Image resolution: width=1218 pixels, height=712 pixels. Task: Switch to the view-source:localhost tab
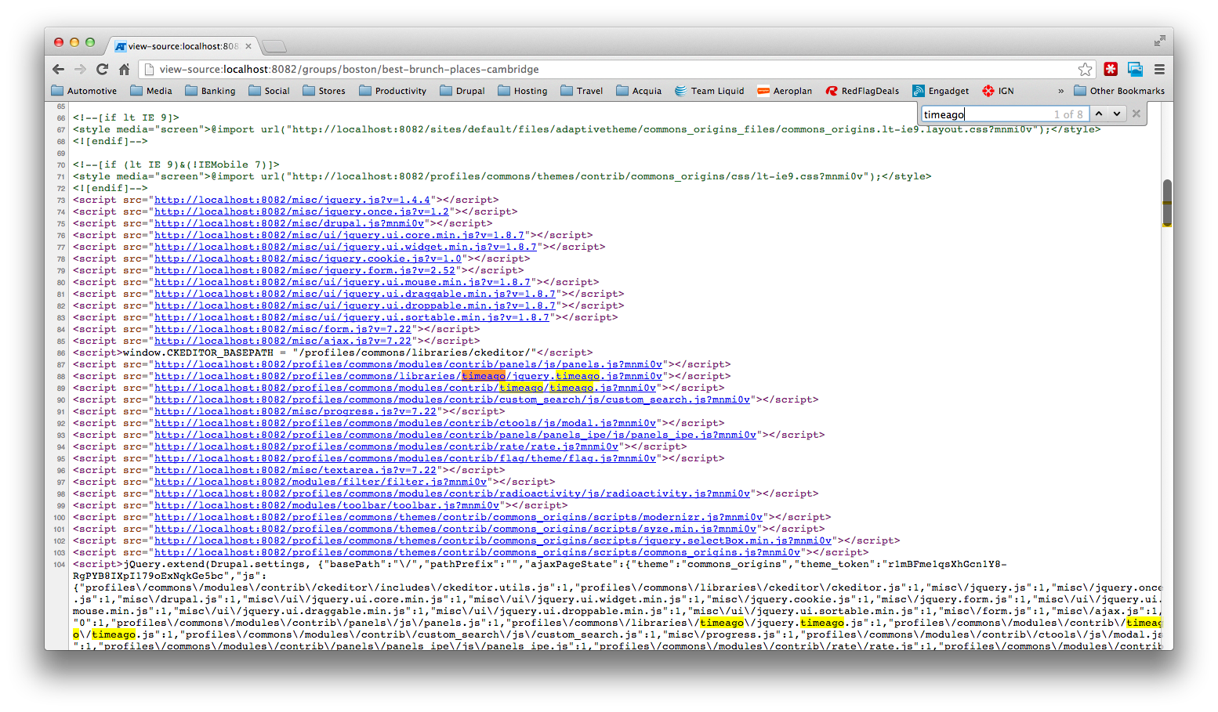click(183, 46)
